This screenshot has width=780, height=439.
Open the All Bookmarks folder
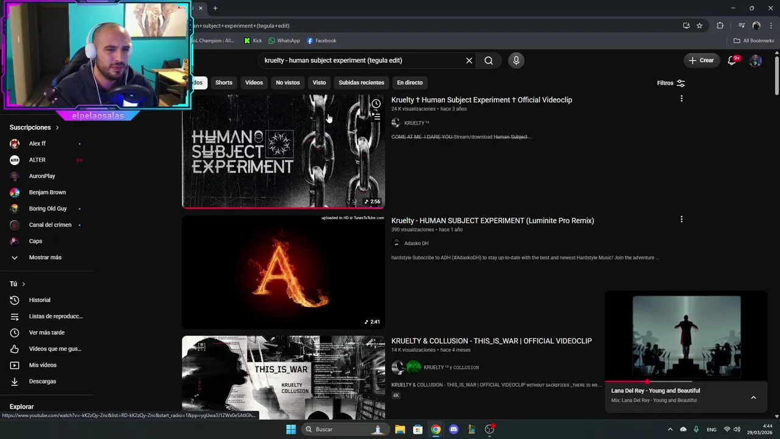[x=754, y=41]
